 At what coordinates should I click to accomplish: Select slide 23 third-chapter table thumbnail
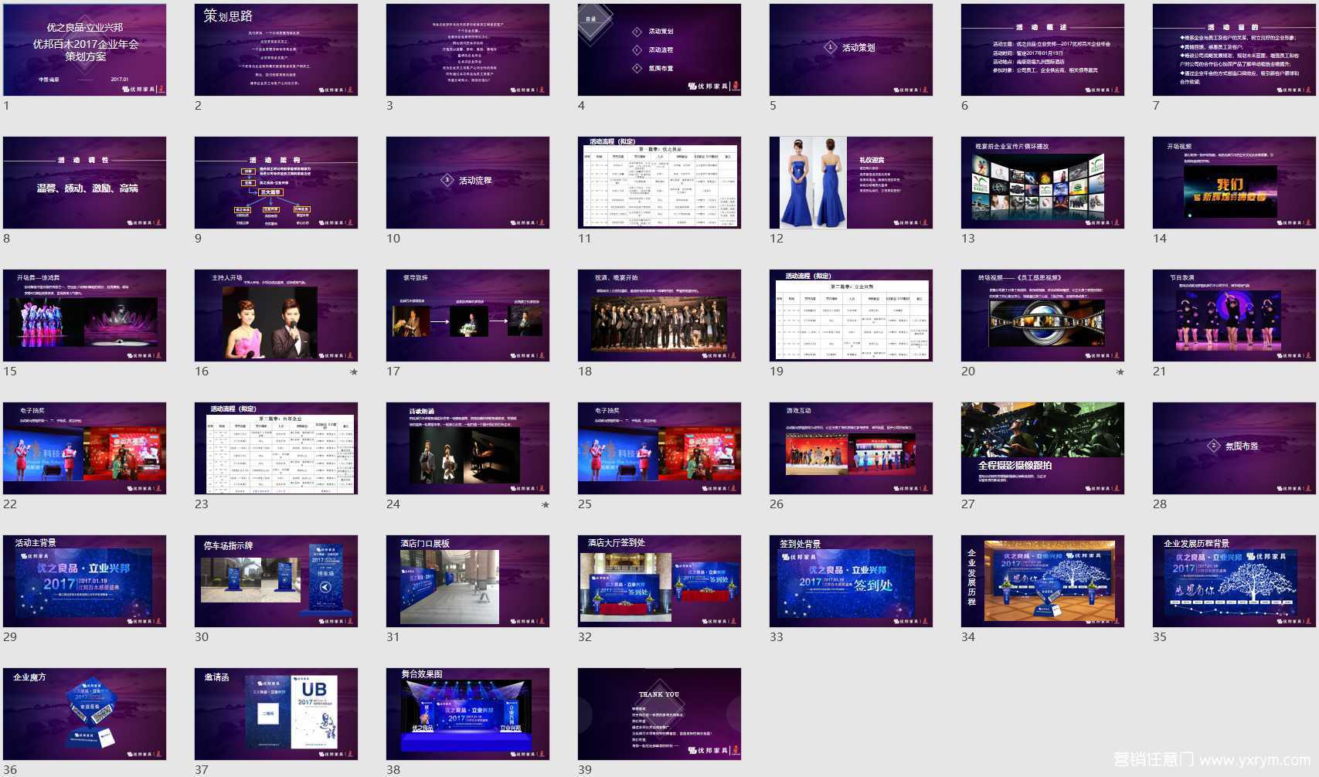click(277, 448)
